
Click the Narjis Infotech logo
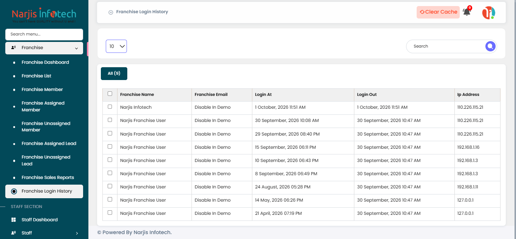(x=44, y=15)
